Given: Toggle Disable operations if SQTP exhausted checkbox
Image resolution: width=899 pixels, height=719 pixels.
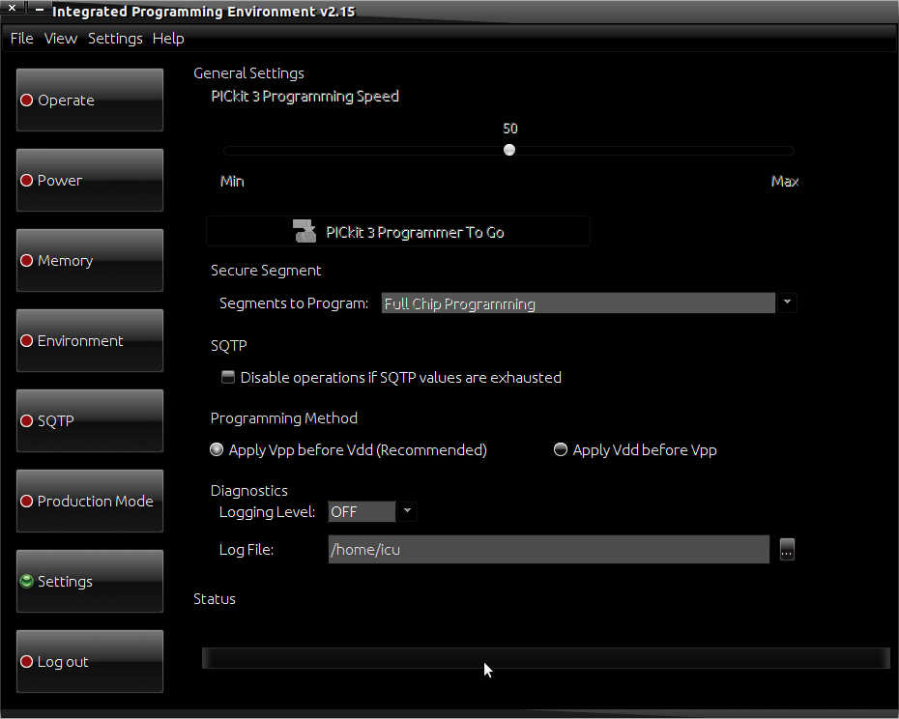Looking at the screenshot, I should pyautogui.click(x=228, y=377).
